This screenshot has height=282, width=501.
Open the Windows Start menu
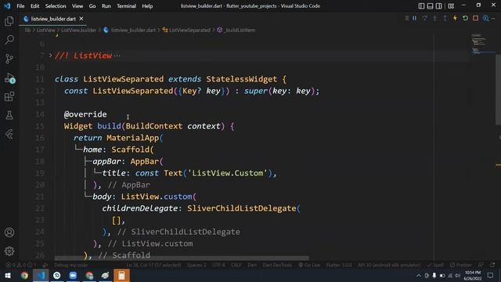[8, 275]
